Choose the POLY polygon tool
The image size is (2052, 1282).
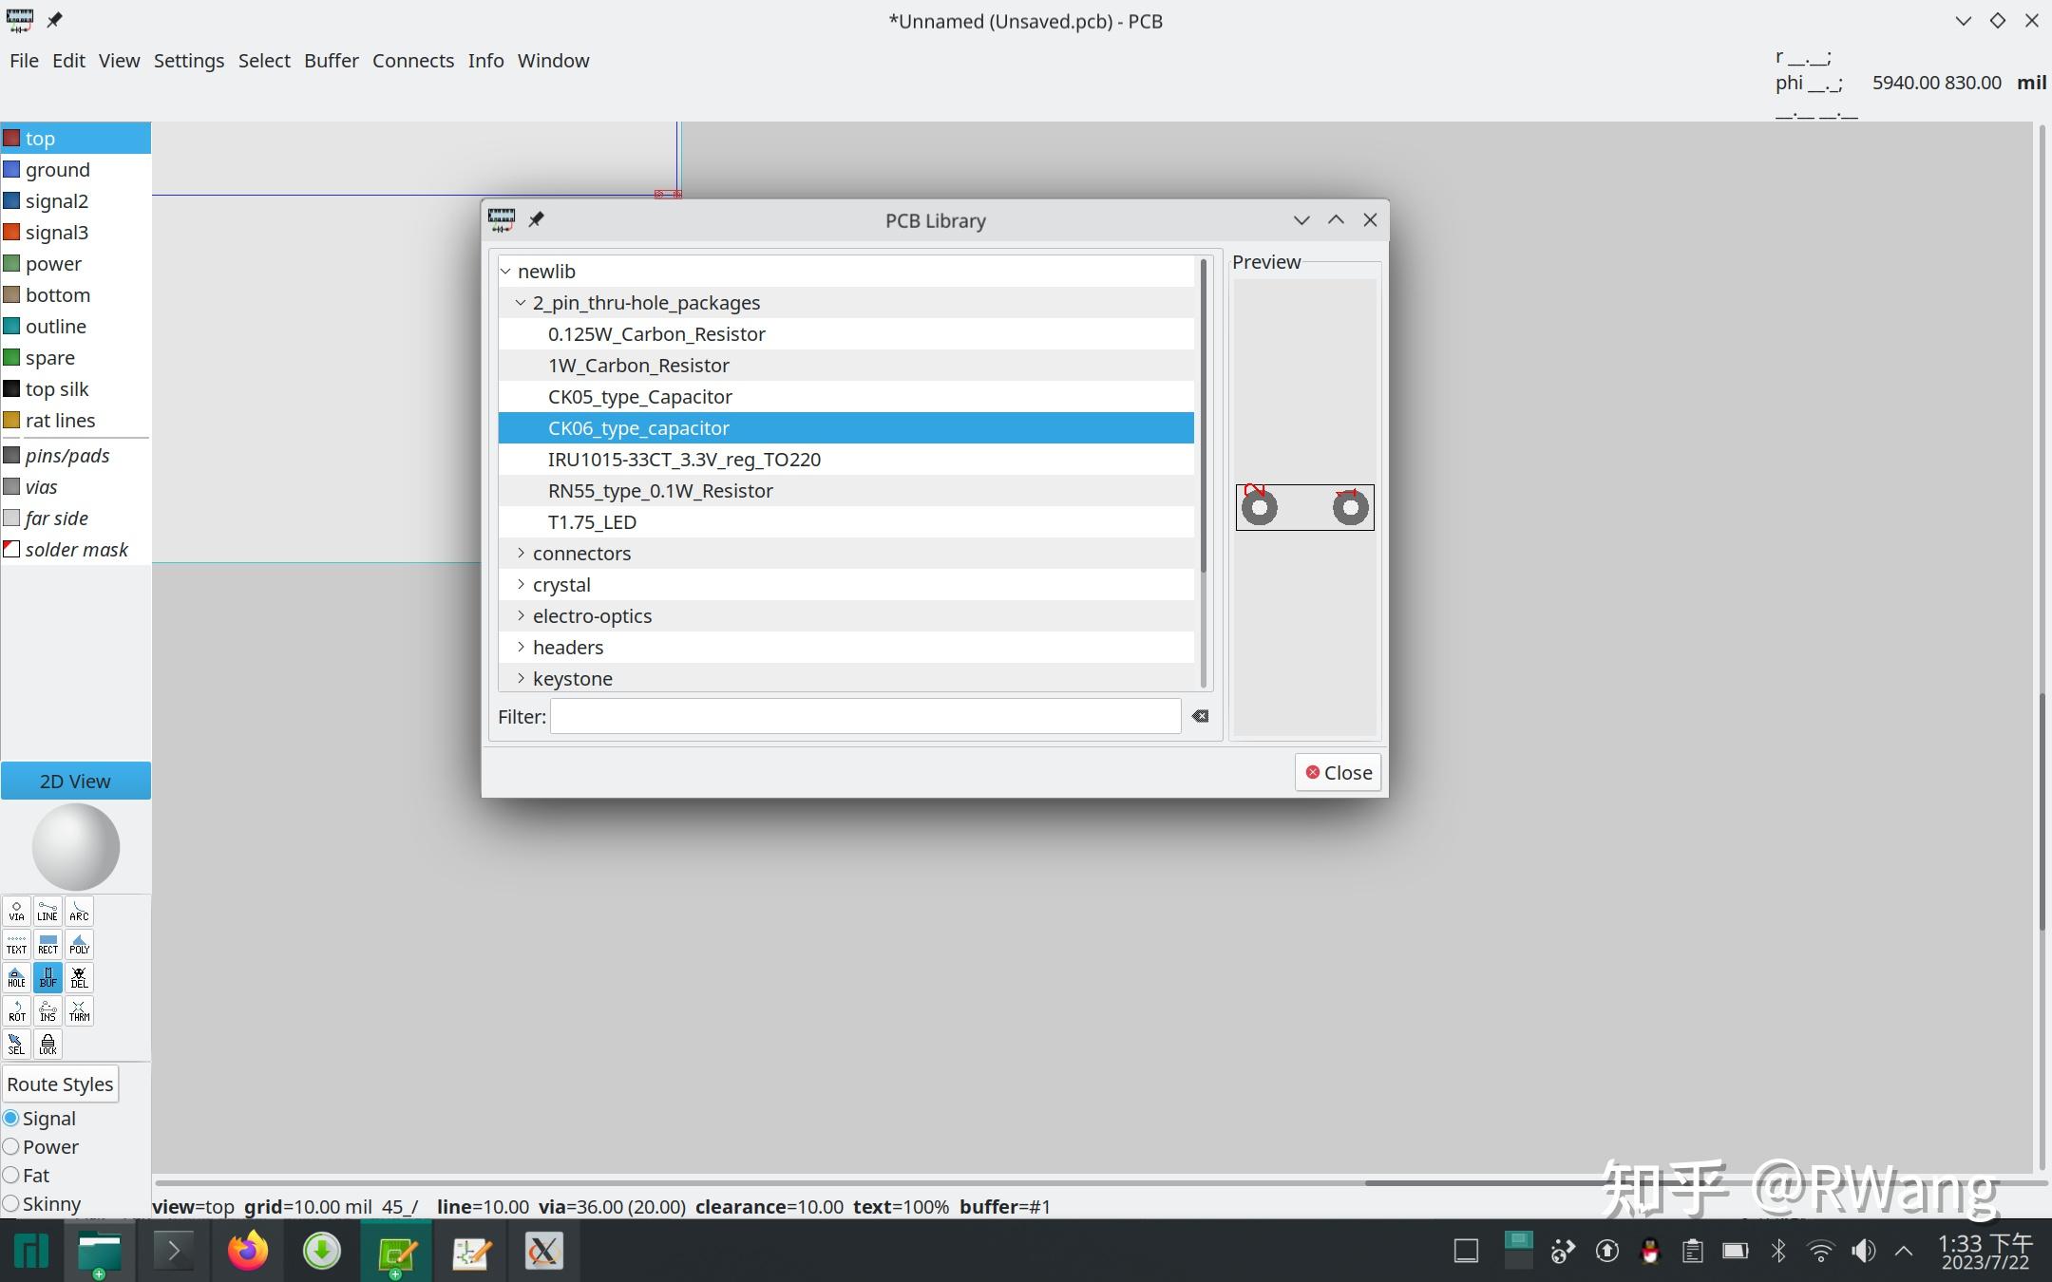79,945
